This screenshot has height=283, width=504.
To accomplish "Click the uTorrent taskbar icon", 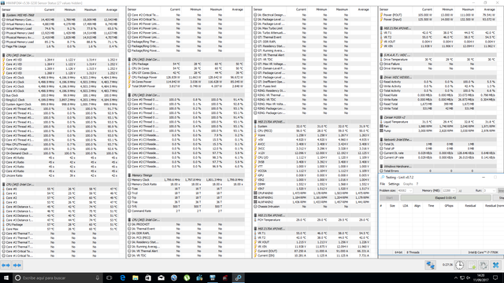I will tap(187, 277).
